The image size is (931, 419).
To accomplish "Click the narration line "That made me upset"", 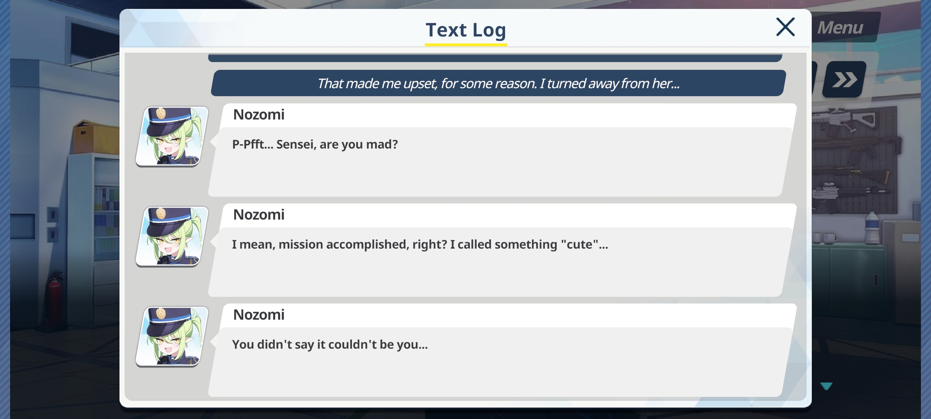I will (x=498, y=83).
